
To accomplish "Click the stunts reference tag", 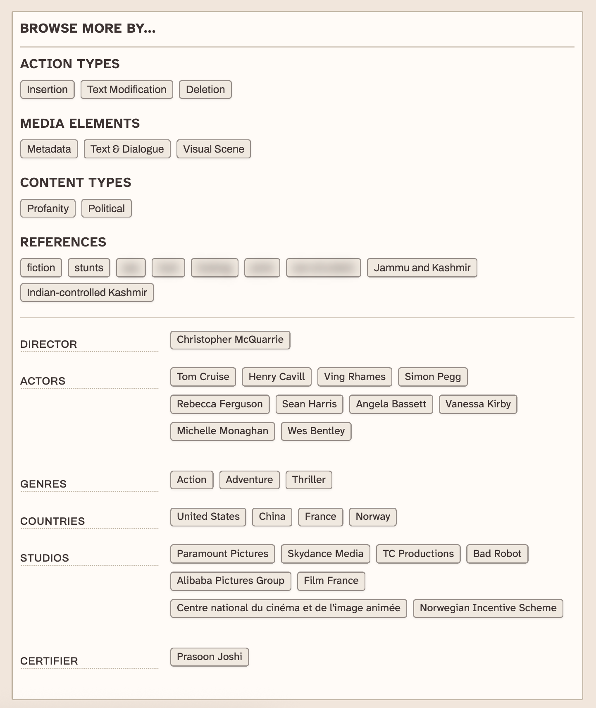I will [x=88, y=268].
